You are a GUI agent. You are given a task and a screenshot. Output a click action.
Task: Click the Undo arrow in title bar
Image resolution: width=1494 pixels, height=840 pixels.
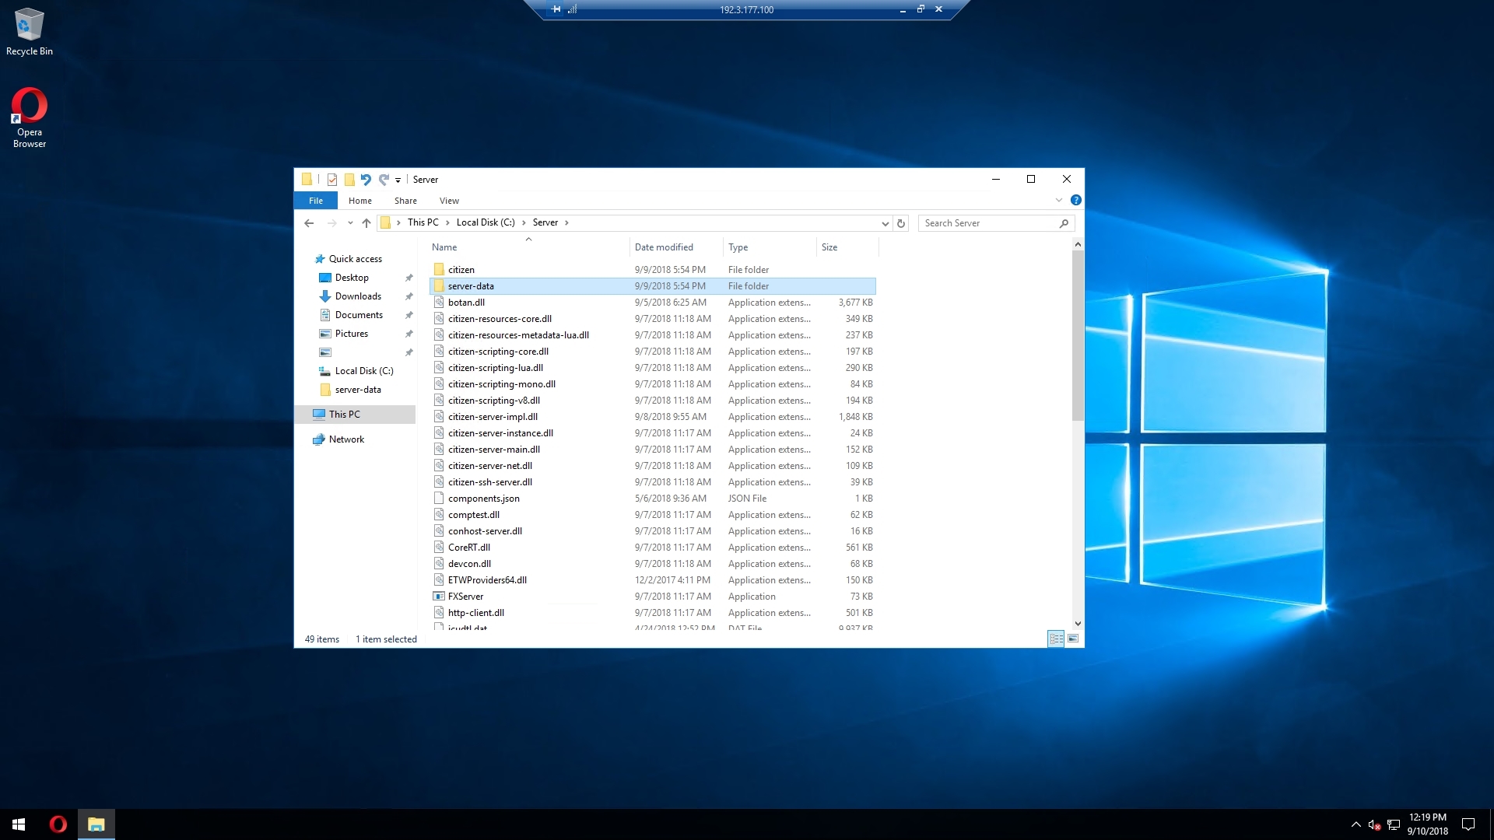click(366, 180)
